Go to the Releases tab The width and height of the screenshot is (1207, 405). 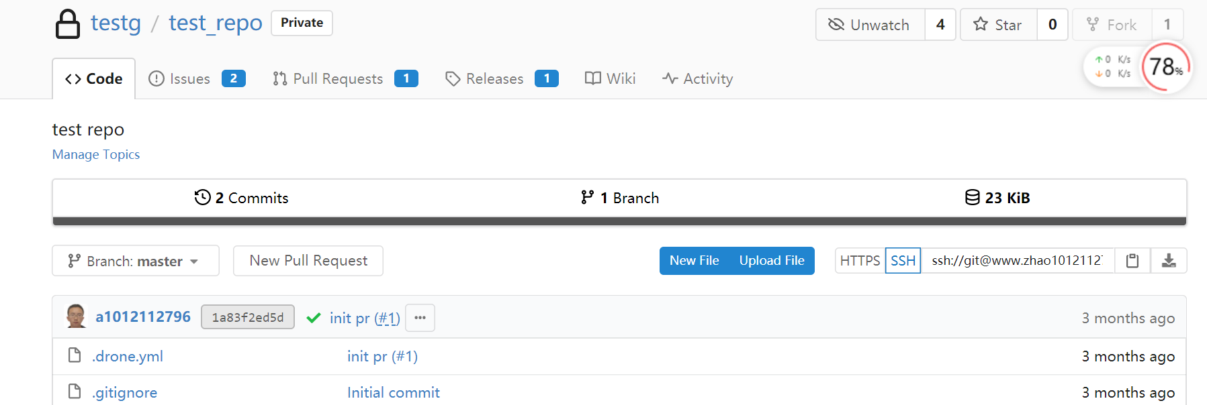(502, 78)
